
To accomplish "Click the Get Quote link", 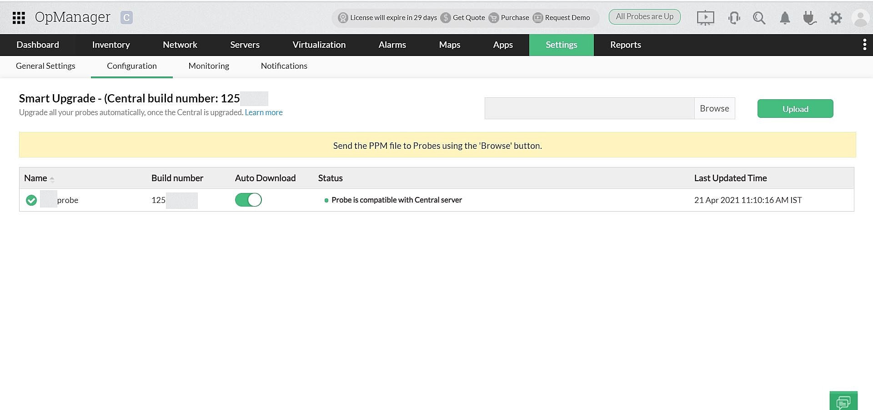I will [469, 18].
